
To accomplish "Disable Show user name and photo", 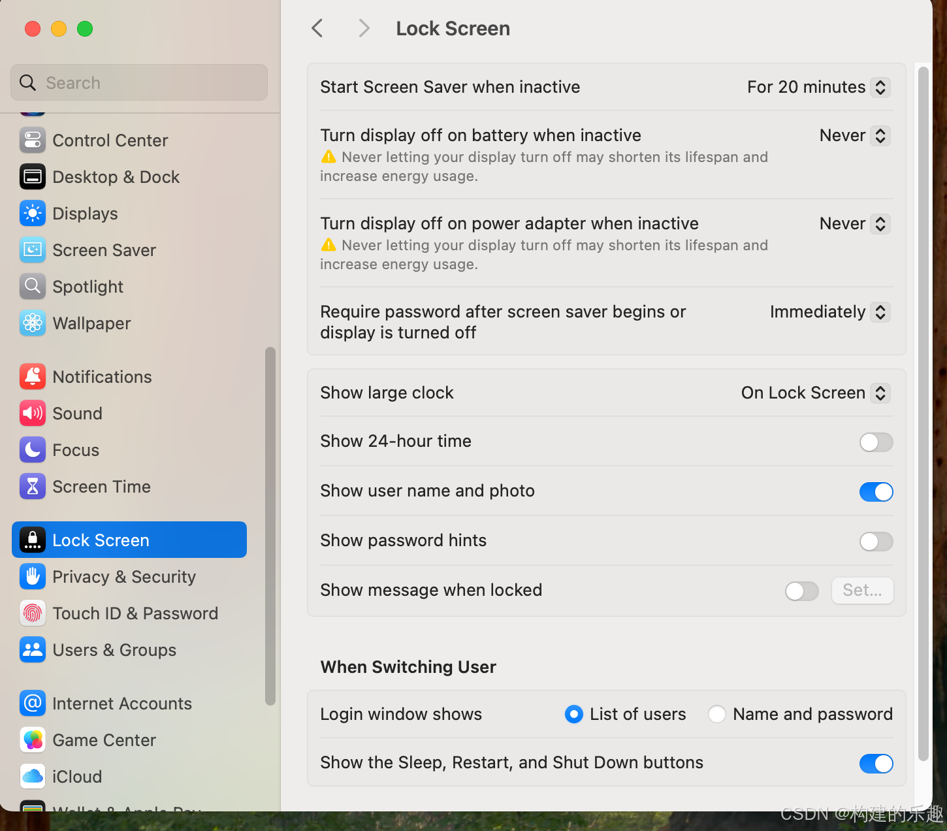I will point(876,492).
